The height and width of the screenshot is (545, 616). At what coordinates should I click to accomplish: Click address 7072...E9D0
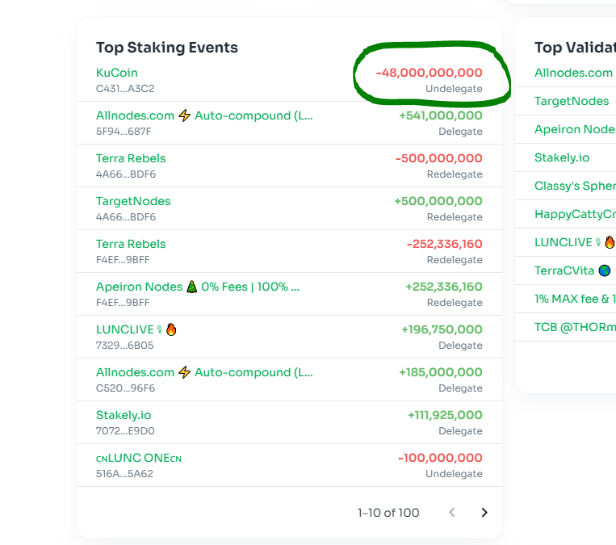(x=125, y=431)
